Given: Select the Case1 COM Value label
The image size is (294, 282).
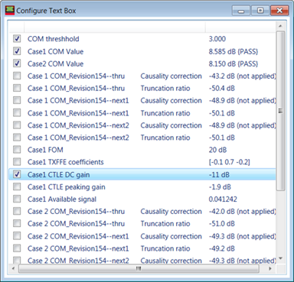Looking at the screenshot, I should (55, 51).
